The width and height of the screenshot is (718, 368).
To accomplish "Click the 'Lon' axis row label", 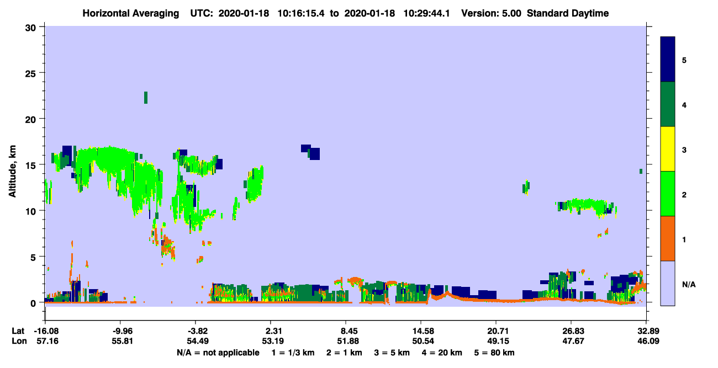I will [18, 342].
